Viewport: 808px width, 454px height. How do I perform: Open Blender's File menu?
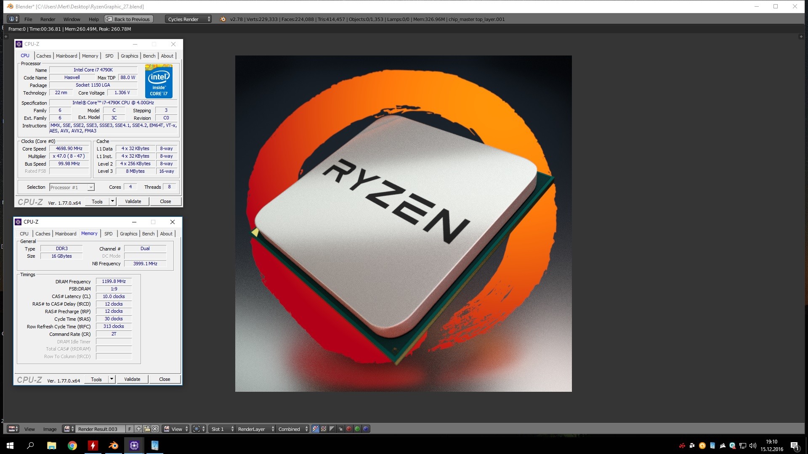click(28, 19)
